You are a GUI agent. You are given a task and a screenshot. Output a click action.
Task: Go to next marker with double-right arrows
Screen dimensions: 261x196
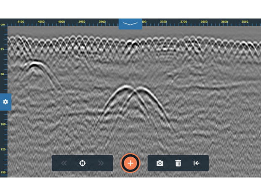tap(101, 163)
